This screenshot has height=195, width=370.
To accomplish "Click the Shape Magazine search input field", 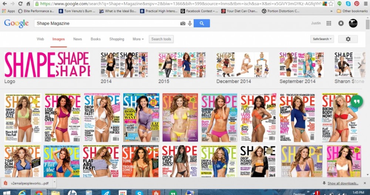I will tap(107, 23).
